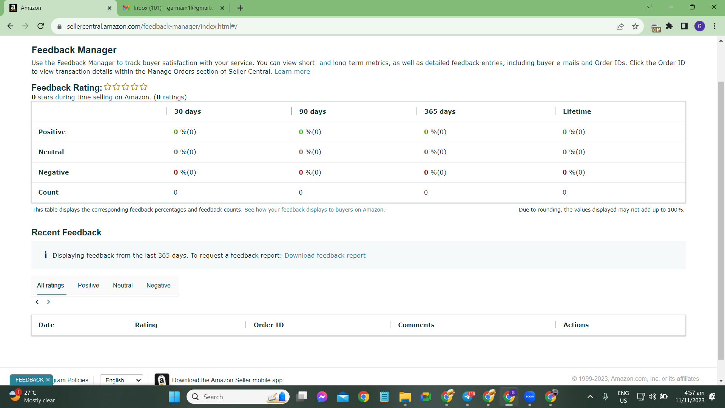Image resolution: width=725 pixels, height=408 pixels.
Task: Click the microphone tray icon
Action: point(605,397)
